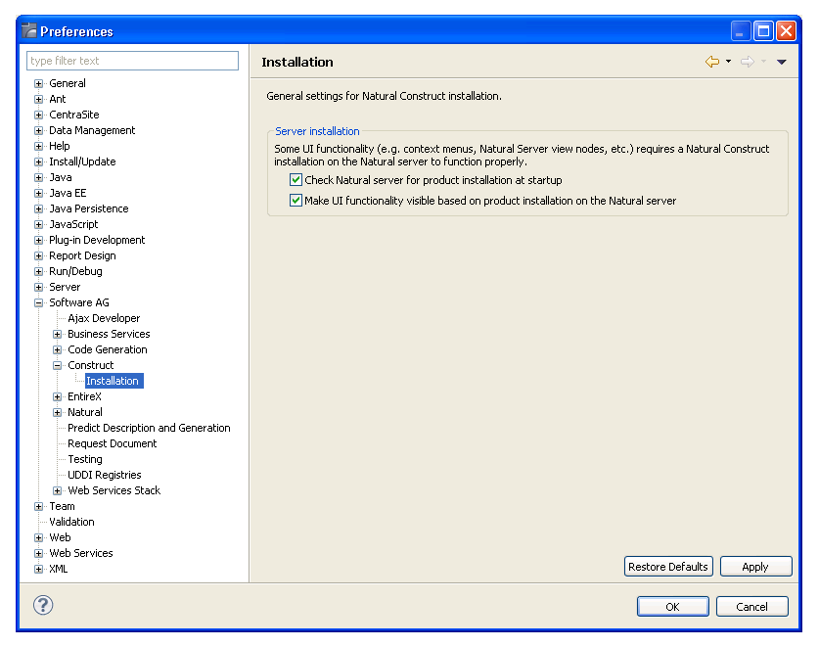Open the UDDI Registries preference page
This screenshot has width=819, height=647.
[x=104, y=475]
